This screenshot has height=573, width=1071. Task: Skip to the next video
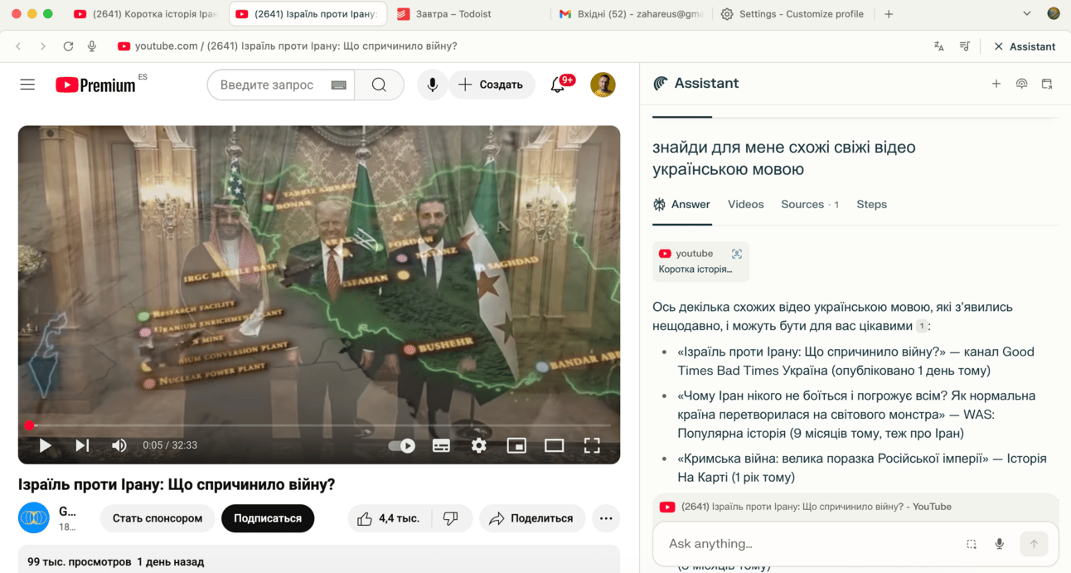[x=82, y=445]
